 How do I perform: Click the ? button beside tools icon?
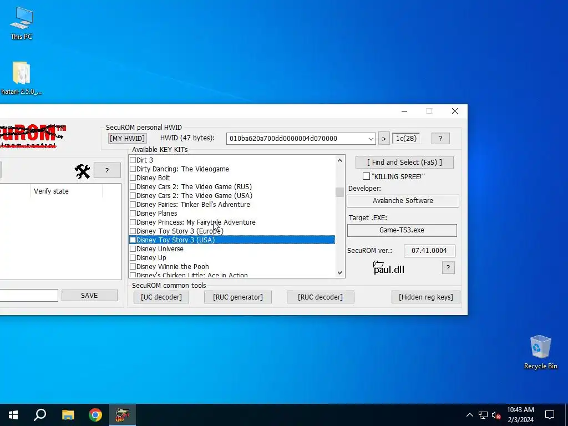pos(107,171)
